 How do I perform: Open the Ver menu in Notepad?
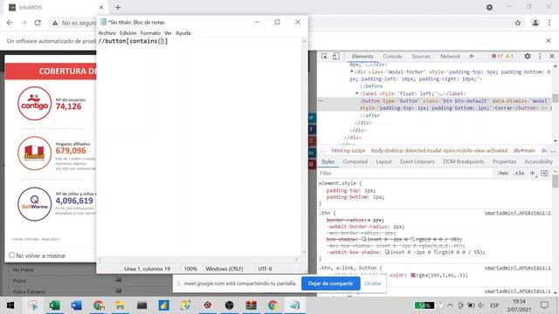pyautogui.click(x=168, y=33)
